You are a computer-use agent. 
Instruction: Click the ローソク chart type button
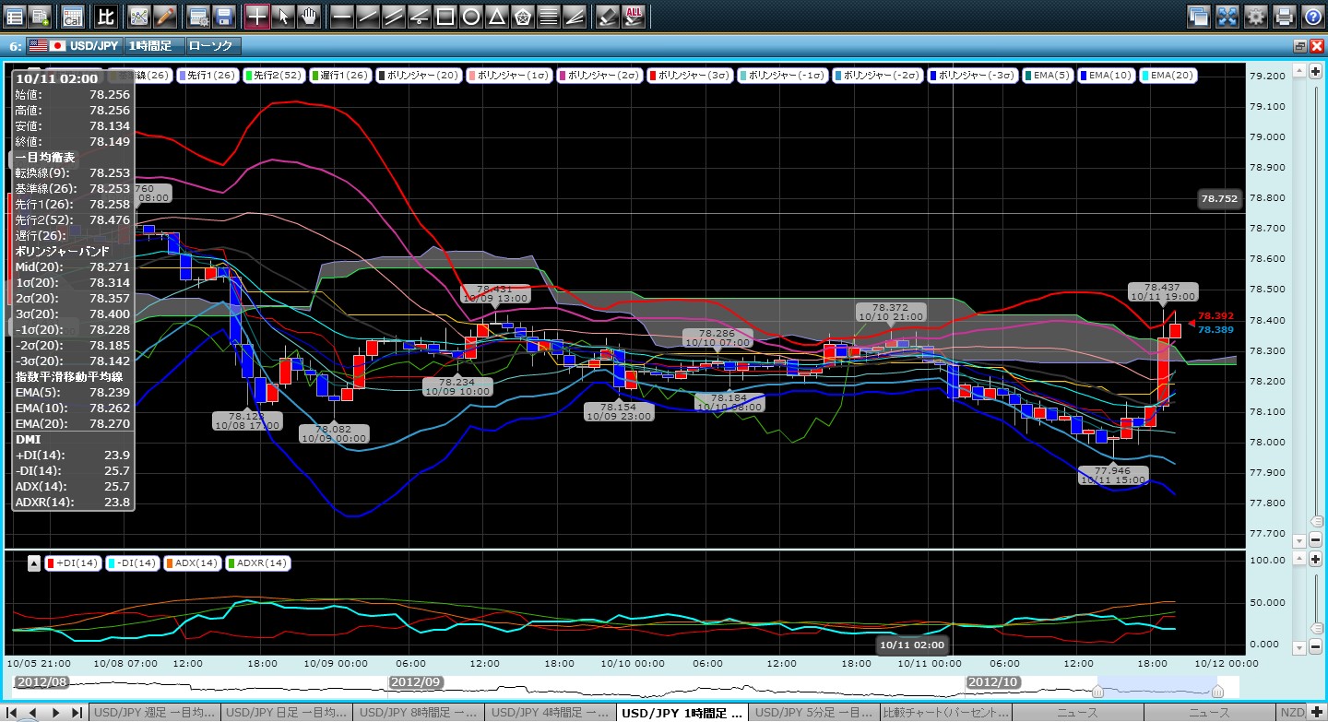[210, 45]
